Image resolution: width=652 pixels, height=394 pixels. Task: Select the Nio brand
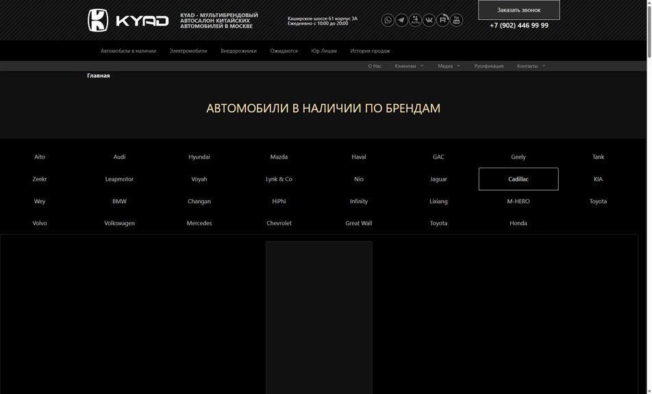[359, 179]
